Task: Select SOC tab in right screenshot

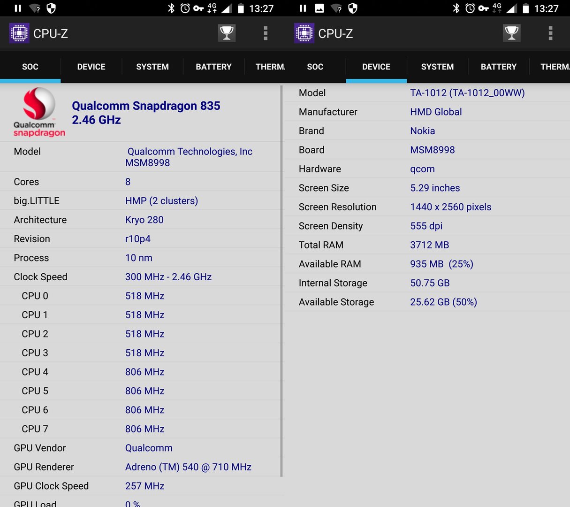Action: 315,67
